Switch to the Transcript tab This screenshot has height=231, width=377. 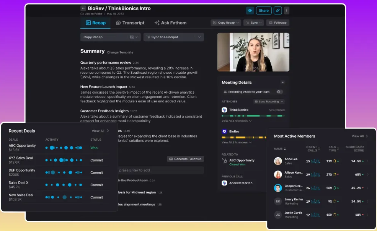130,23
